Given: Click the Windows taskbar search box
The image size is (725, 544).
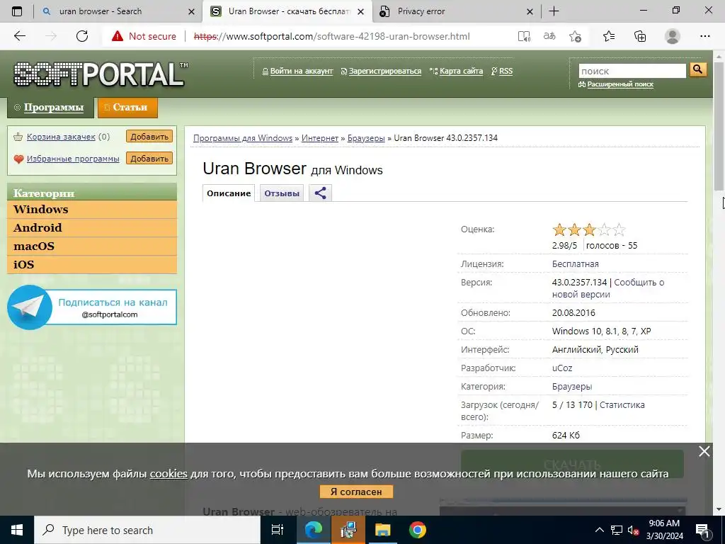Looking at the screenshot, I should [x=147, y=530].
